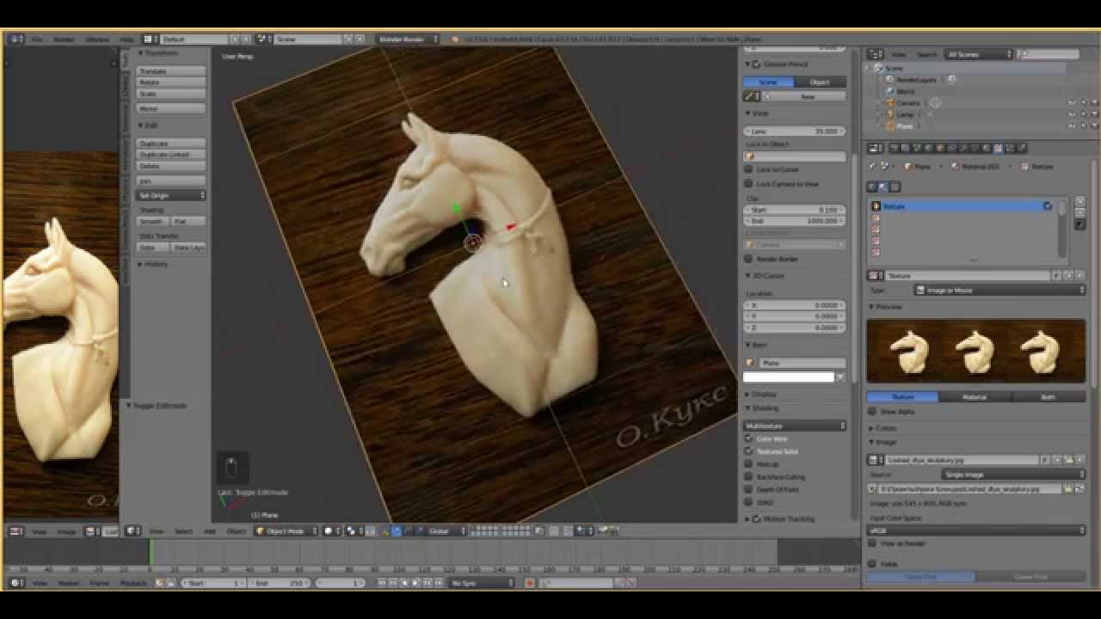The width and height of the screenshot is (1101, 619).
Task: Toggle Show Alpha checkbox in Preview
Action: pyautogui.click(x=872, y=412)
